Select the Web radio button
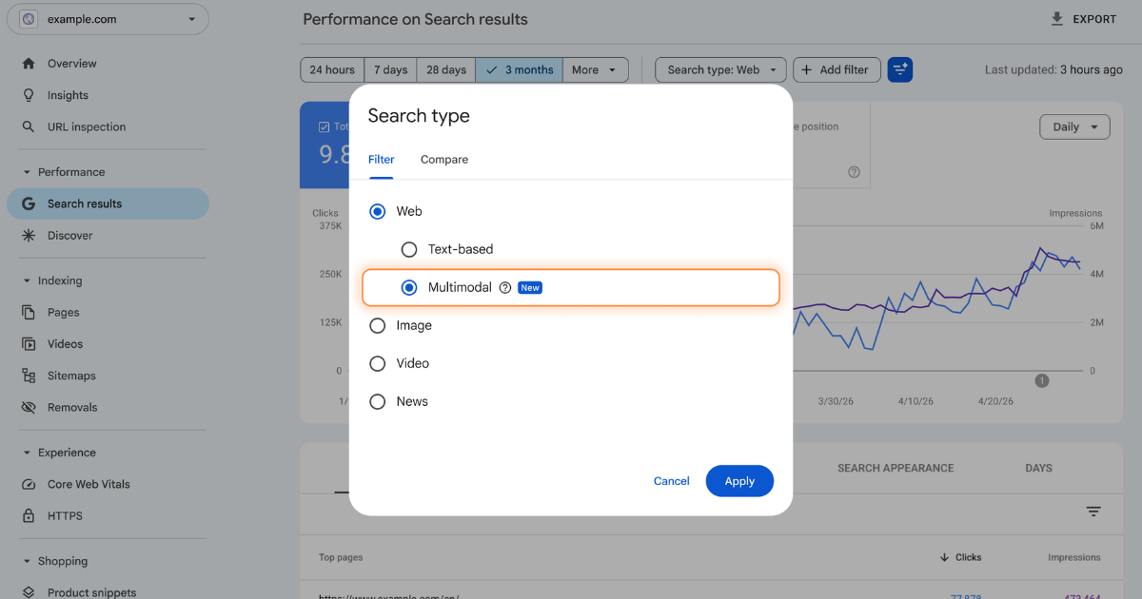1142x599 pixels. click(378, 211)
